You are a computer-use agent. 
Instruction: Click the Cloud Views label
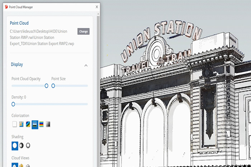(20, 158)
